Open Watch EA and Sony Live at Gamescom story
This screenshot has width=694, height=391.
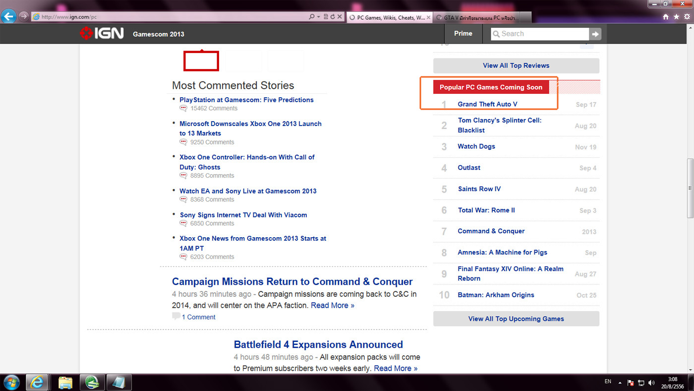(x=248, y=191)
